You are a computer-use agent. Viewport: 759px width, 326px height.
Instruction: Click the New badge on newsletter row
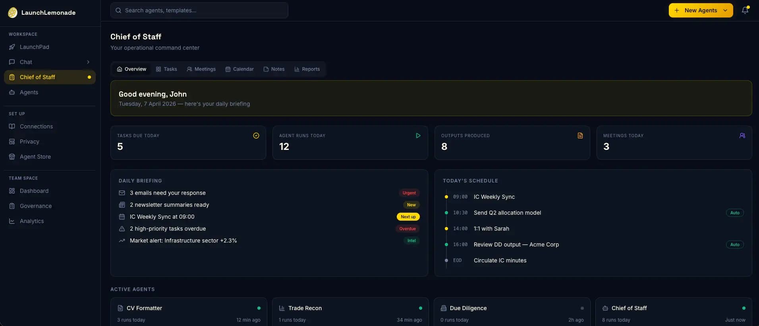pos(411,205)
